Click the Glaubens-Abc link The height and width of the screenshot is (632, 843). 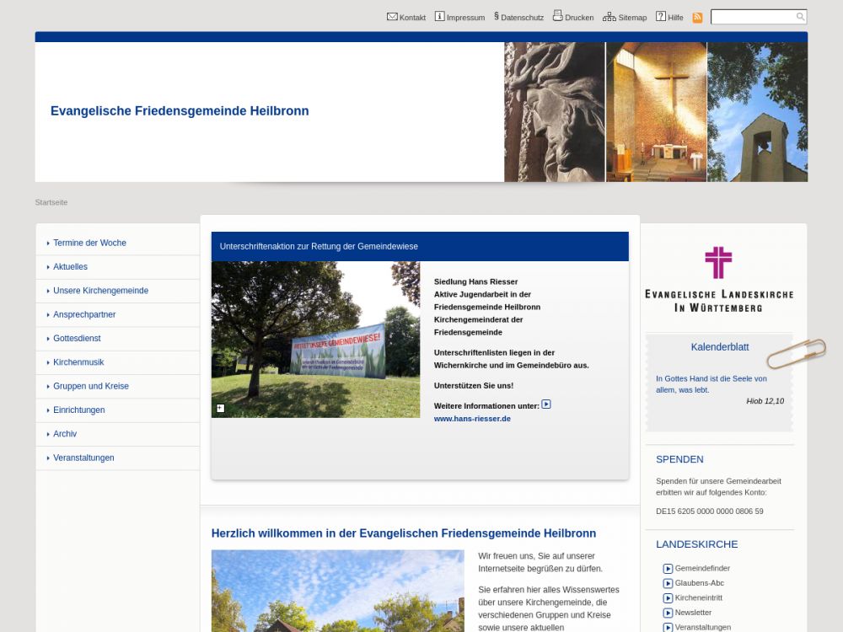click(x=699, y=583)
